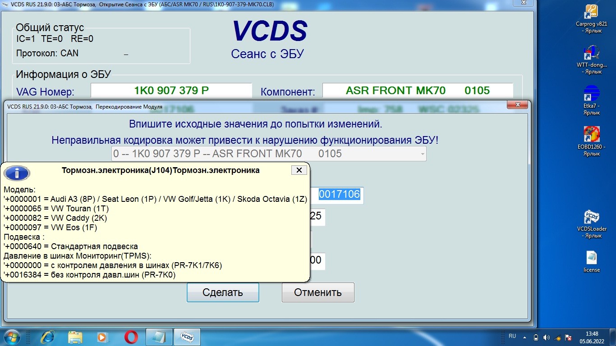Image resolution: width=616 pixels, height=346 pixels.
Task: Click the VCDS icon in the taskbar
Action: [187, 337]
